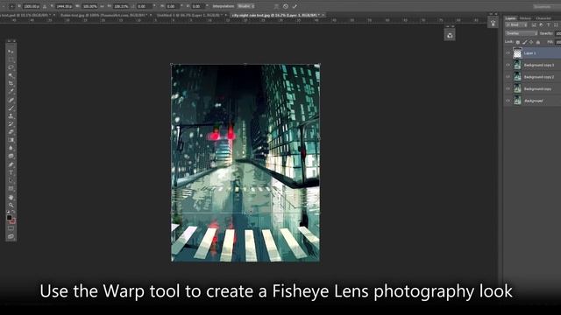Screen dimensions: 561x315
Task: Click the width percentage field
Action: pos(89,6)
